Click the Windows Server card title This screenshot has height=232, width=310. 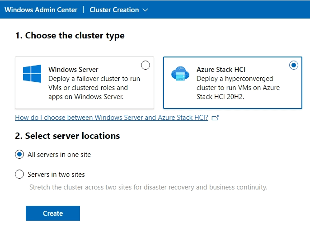click(73, 70)
